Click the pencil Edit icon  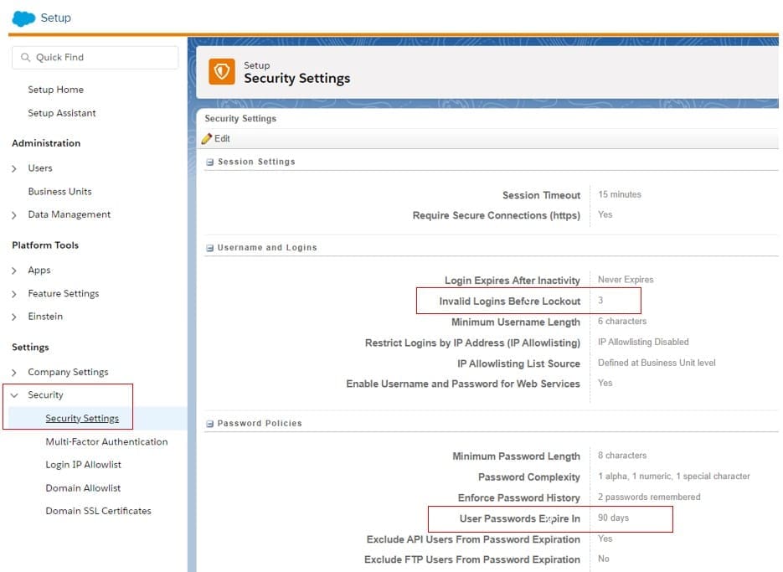tap(207, 139)
